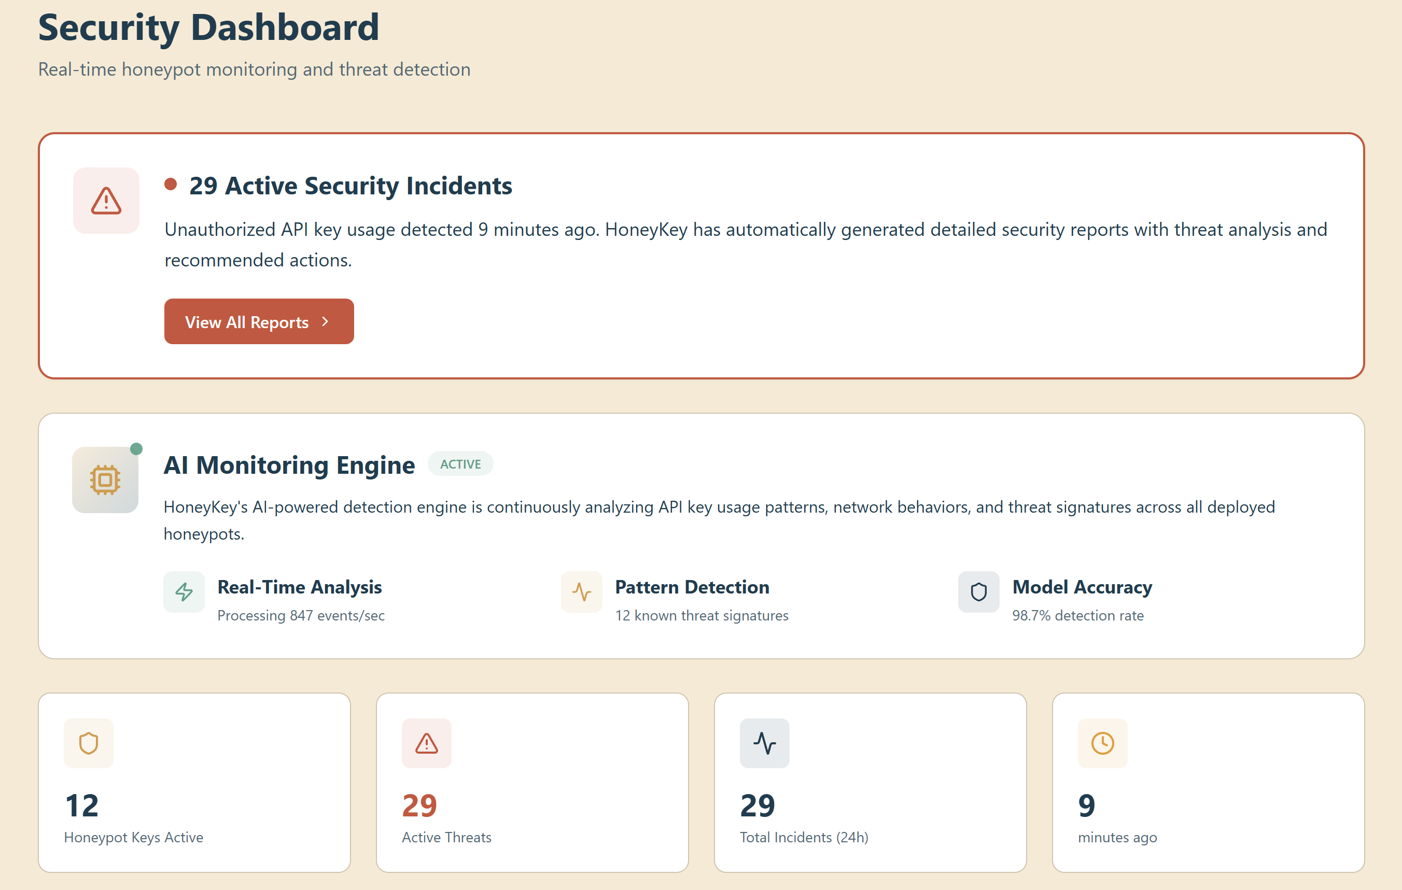Click warning icon in Active Threats card
The width and height of the screenshot is (1402, 890).
point(426,743)
